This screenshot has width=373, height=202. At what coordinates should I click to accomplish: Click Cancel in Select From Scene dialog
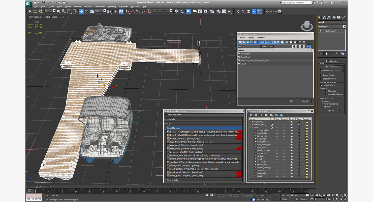click(x=305, y=101)
